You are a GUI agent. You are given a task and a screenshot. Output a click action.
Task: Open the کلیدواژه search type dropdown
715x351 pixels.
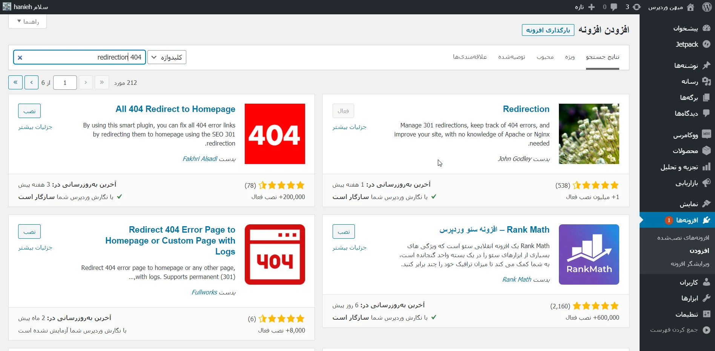167,57
